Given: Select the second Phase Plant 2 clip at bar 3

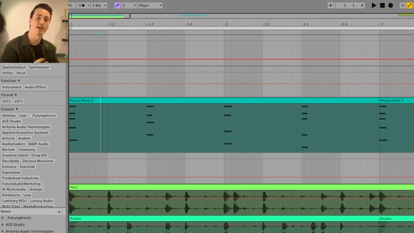Looking at the screenshot, I should pos(397,101).
